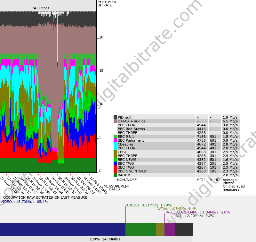
Task: Click the V-PID value '901'
Action: (x=213, y=137)
